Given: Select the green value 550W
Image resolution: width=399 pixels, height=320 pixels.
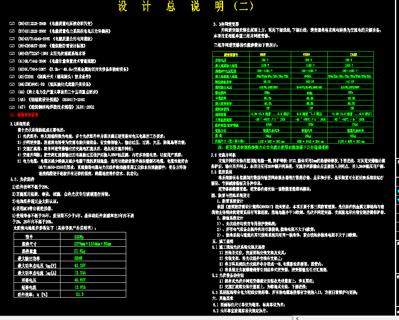Looking at the screenshot, I should (78, 258).
